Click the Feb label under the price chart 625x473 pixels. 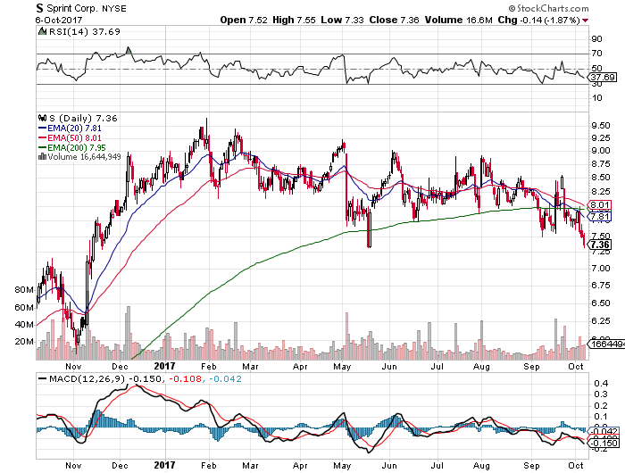tap(208, 366)
